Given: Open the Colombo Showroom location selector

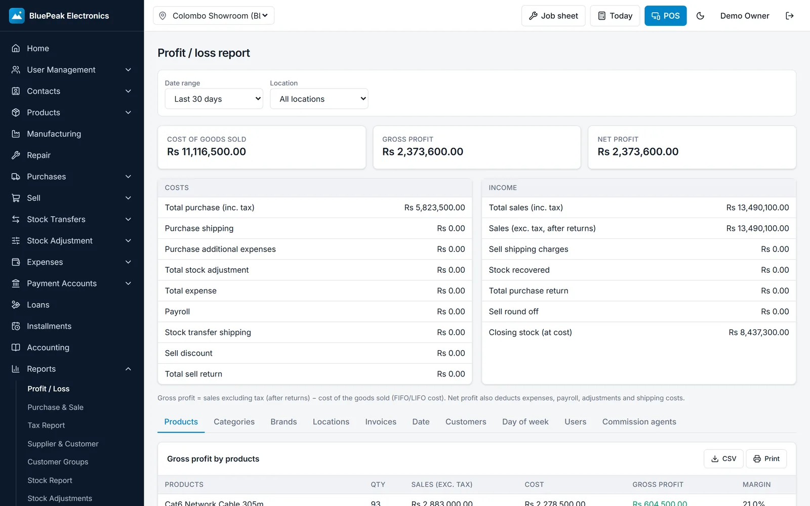Looking at the screenshot, I should tap(214, 16).
